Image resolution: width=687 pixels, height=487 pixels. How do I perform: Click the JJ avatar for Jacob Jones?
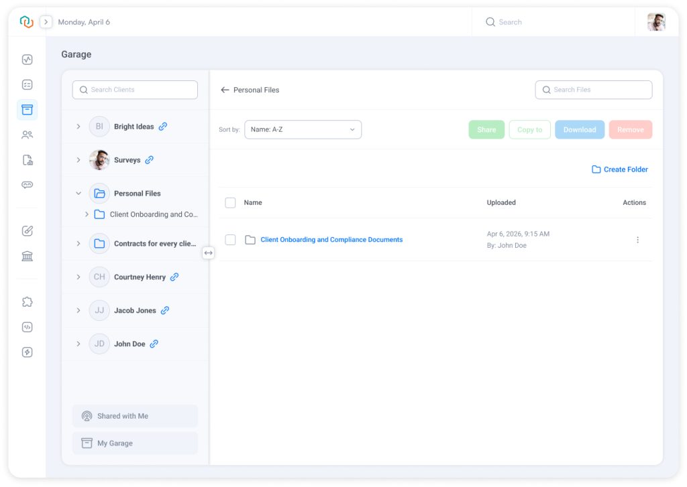click(99, 311)
